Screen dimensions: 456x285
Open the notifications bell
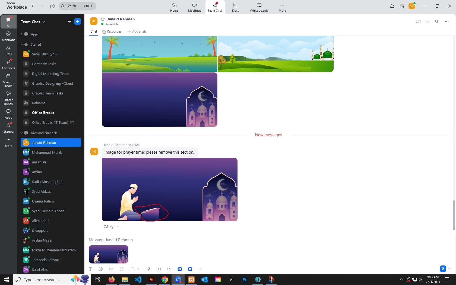pos(392,6)
